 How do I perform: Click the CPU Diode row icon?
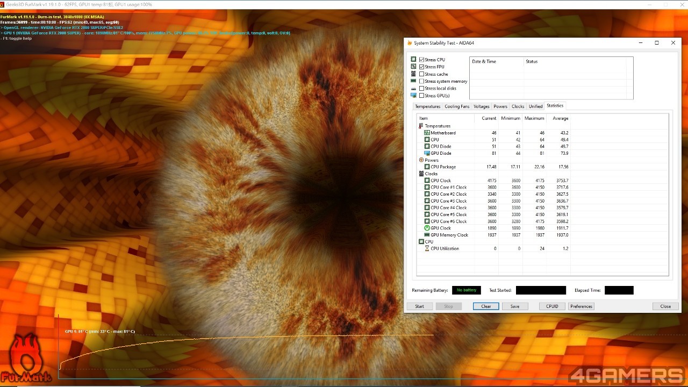point(427,146)
